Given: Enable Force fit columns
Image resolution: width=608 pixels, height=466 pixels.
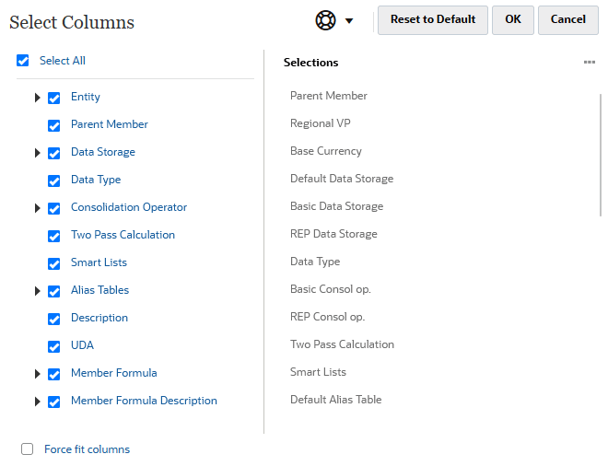Looking at the screenshot, I should point(27,449).
